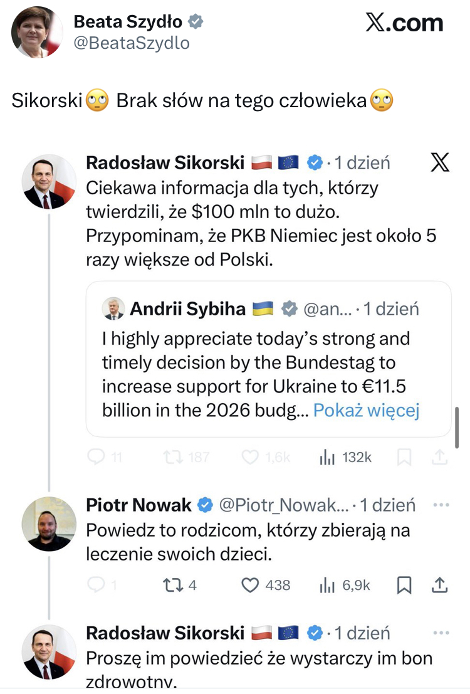The height and width of the screenshot is (694, 470).
Task: Open reply comments on Piotr Nowak's post
Action: 96,585
